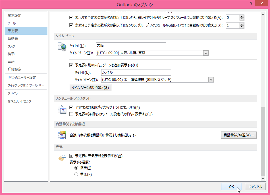Viewport: 270px width, 195px height.
Task: Open the 大阪、札幌、東京 time zone dropdown
Action: (206, 53)
